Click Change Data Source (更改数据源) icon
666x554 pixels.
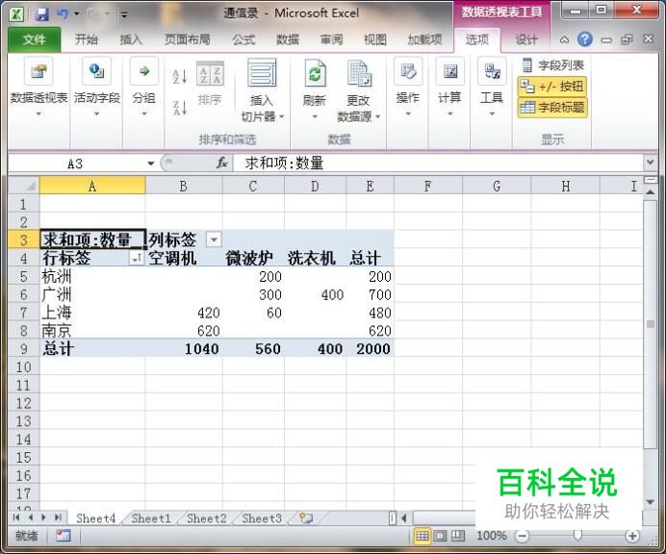pos(358,72)
